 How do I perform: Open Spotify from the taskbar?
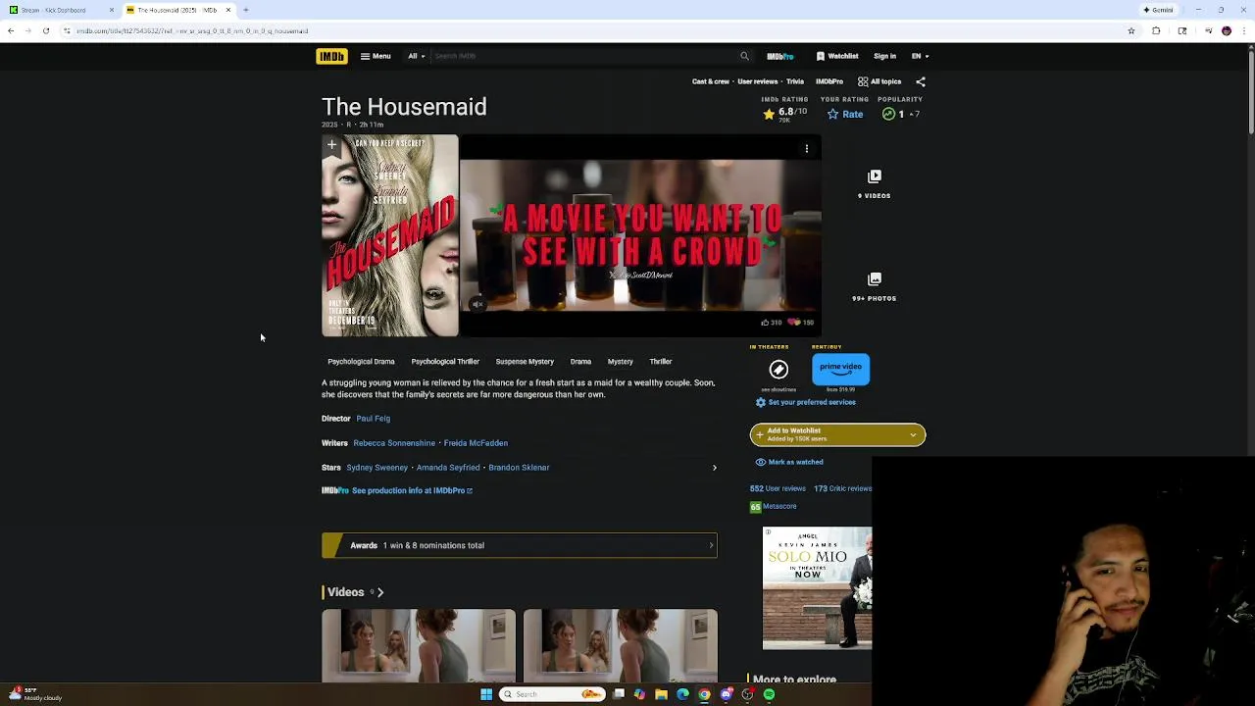point(769,694)
